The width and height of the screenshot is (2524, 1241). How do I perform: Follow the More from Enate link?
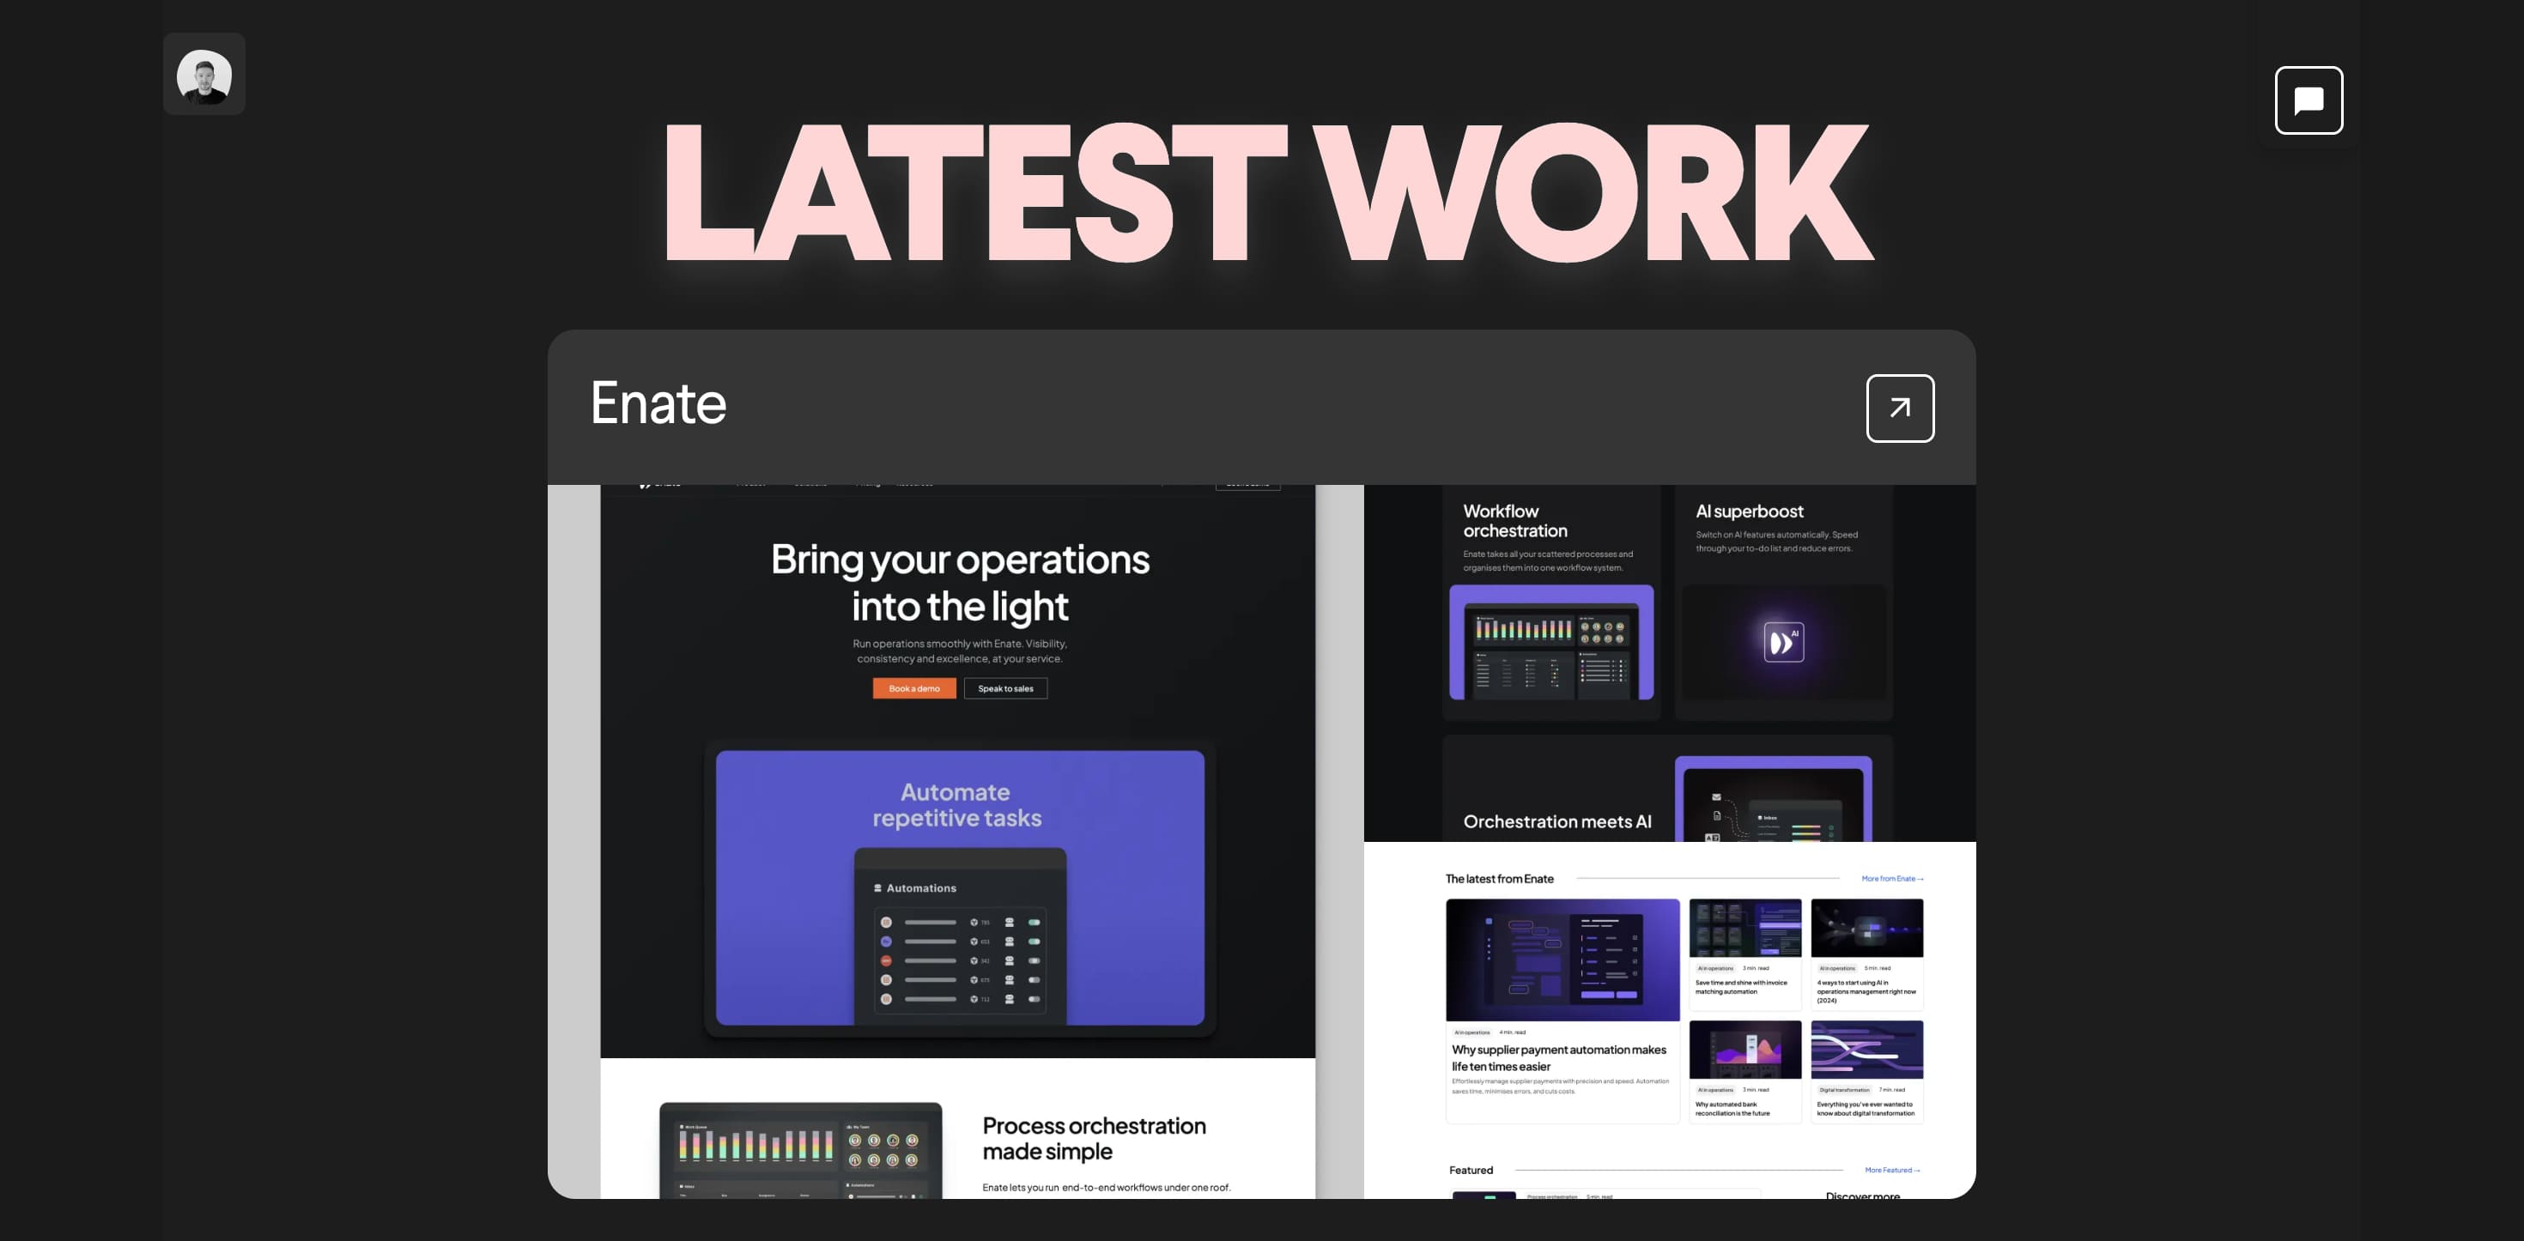pyautogui.click(x=1892, y=879)
